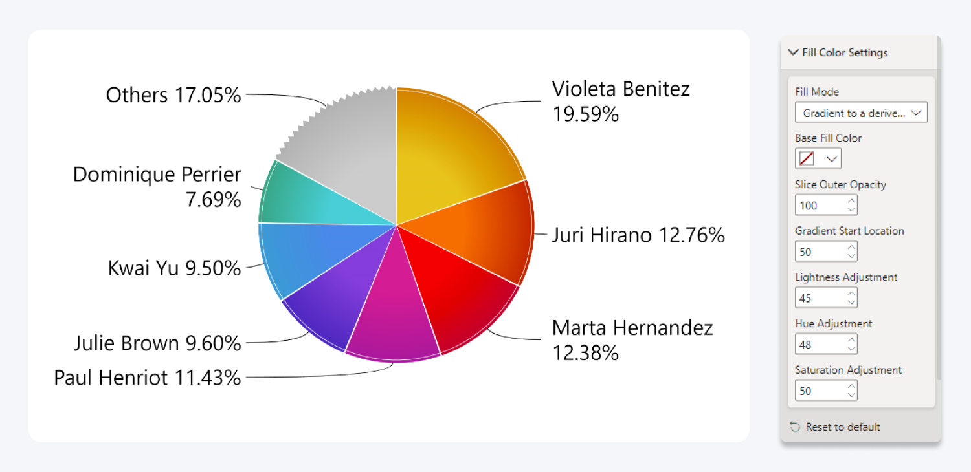The height and width of the screenshot is (472, 971).
Task: Decrease Hue Adjustment with down arrow
Action: click(x=851, y=349)
